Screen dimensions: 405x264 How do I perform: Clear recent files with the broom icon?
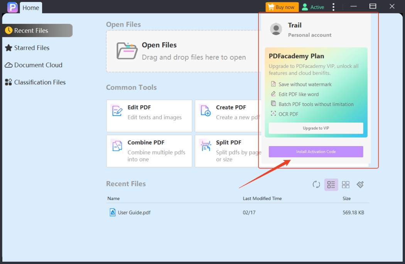(360, 185)
